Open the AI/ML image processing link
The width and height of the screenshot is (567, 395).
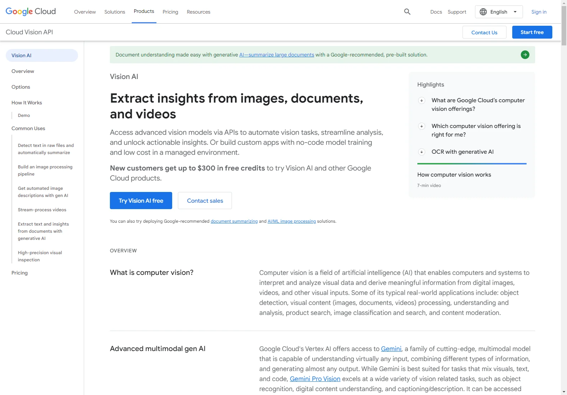point(292,221)
